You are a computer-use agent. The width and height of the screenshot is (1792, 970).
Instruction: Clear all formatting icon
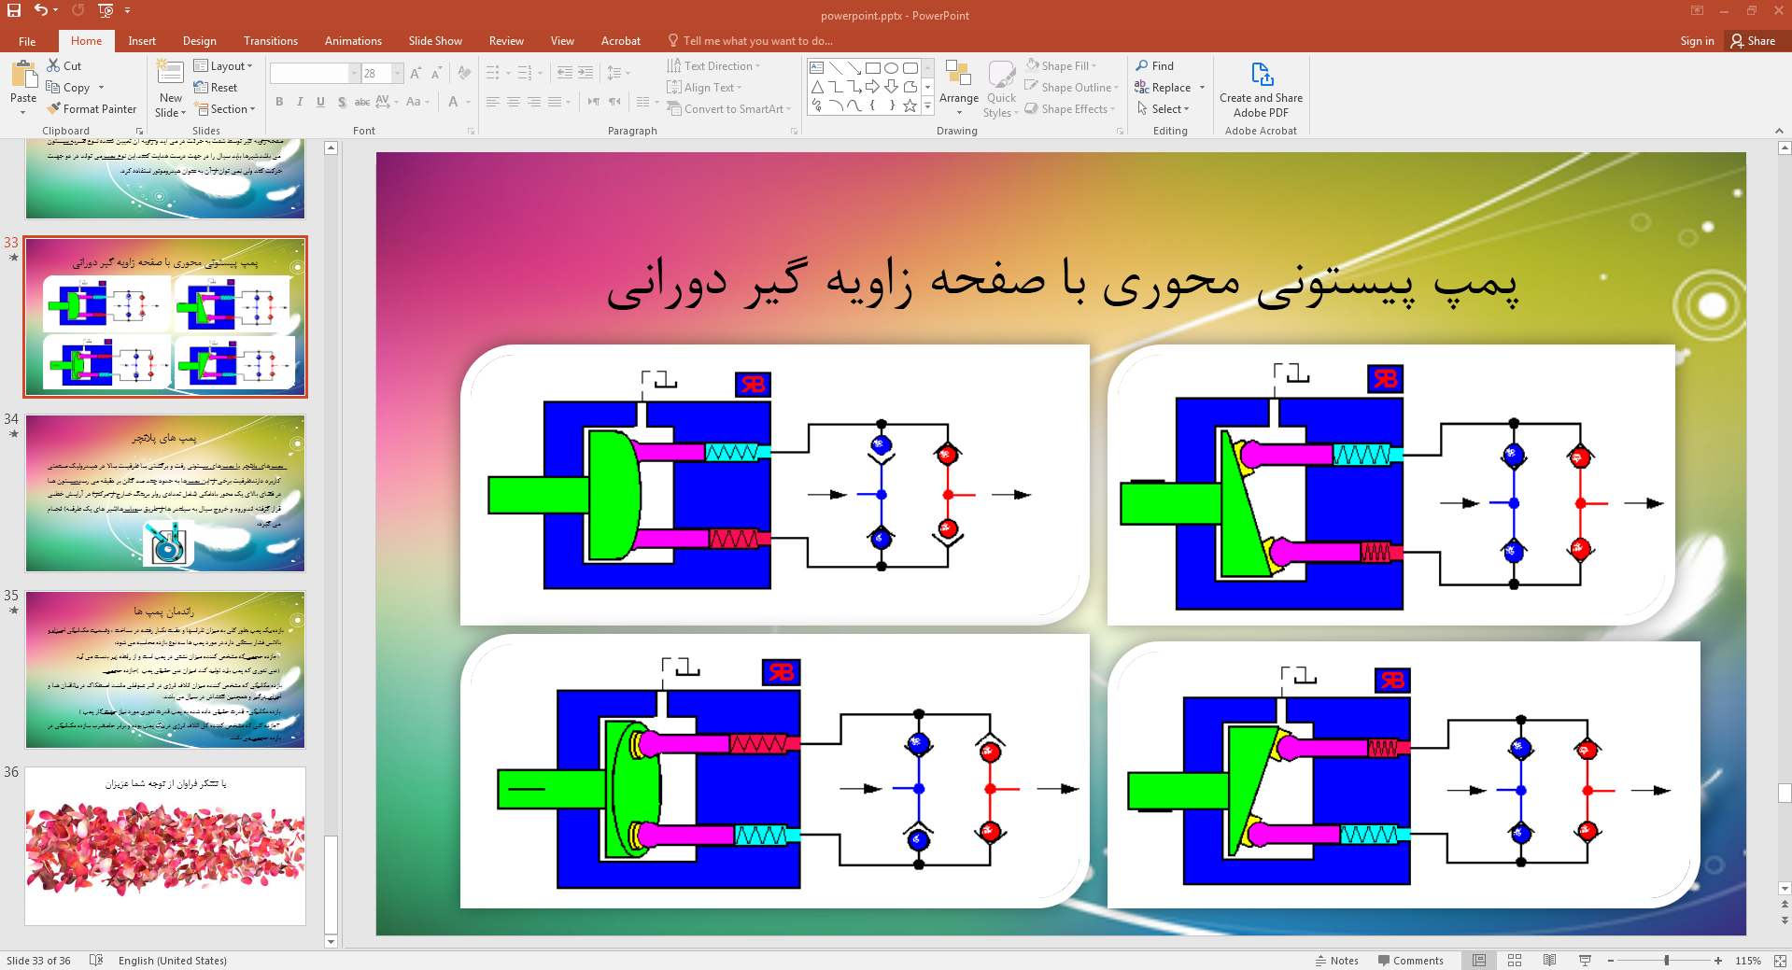click(x=464, y=74)
